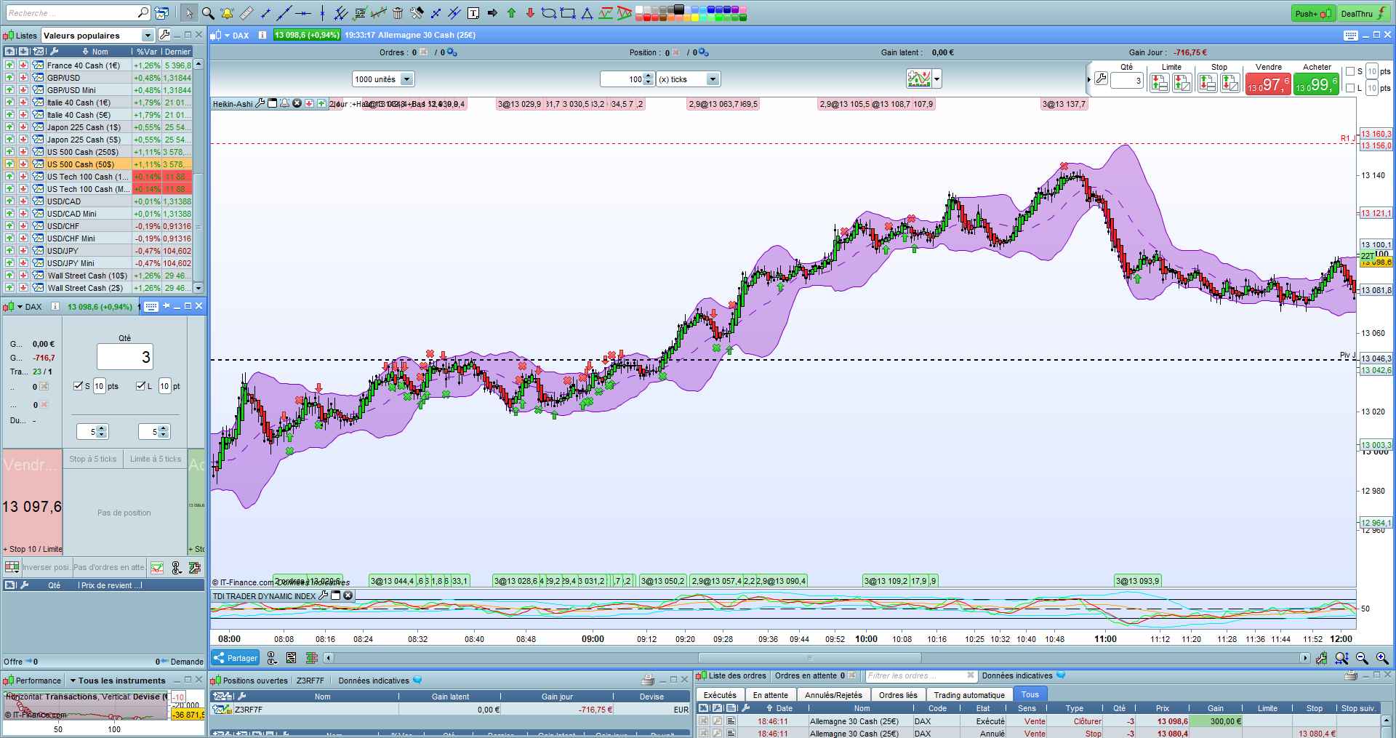1396x738 pixels.
Task: Open the Annulés/Rejetés tab
Action: coord(833,695)
